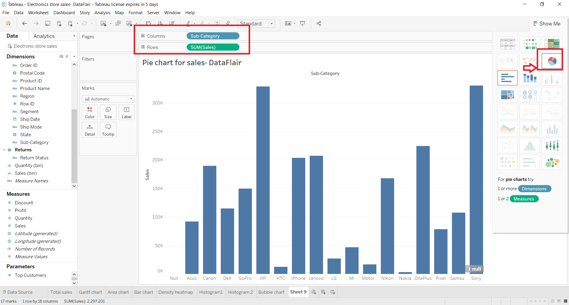This screenshot has height=305, width=569.
Task: Open the pause auto updates dropdown arrow
Action: click(77, 24)
